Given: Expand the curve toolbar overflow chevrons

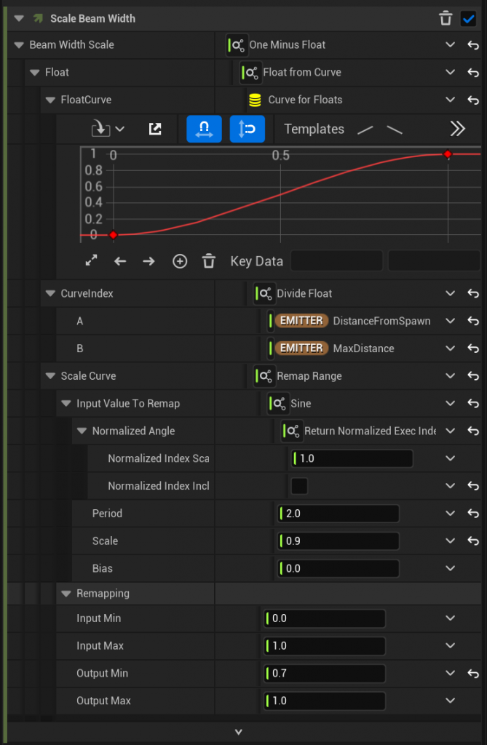Looking at the screenshot, I should click(457, 129).
